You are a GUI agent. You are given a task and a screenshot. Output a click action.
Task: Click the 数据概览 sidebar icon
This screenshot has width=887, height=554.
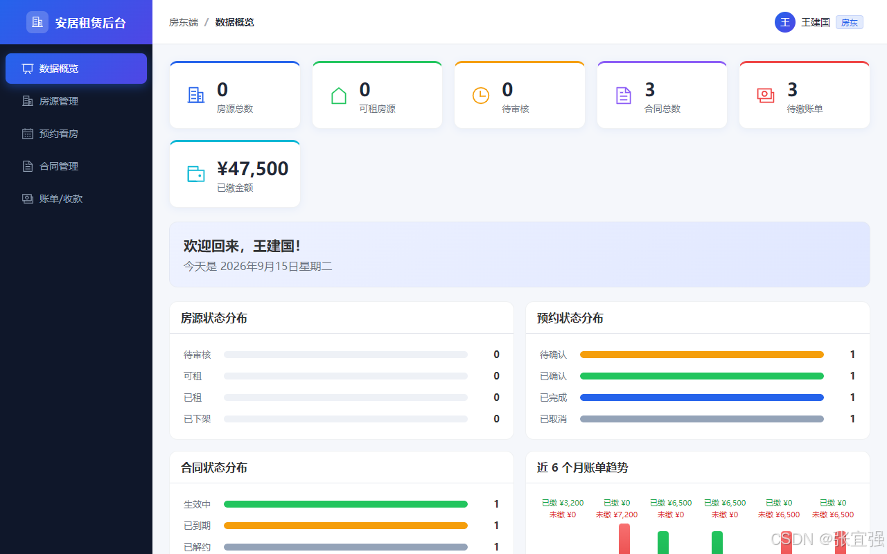tap(28, 69)
